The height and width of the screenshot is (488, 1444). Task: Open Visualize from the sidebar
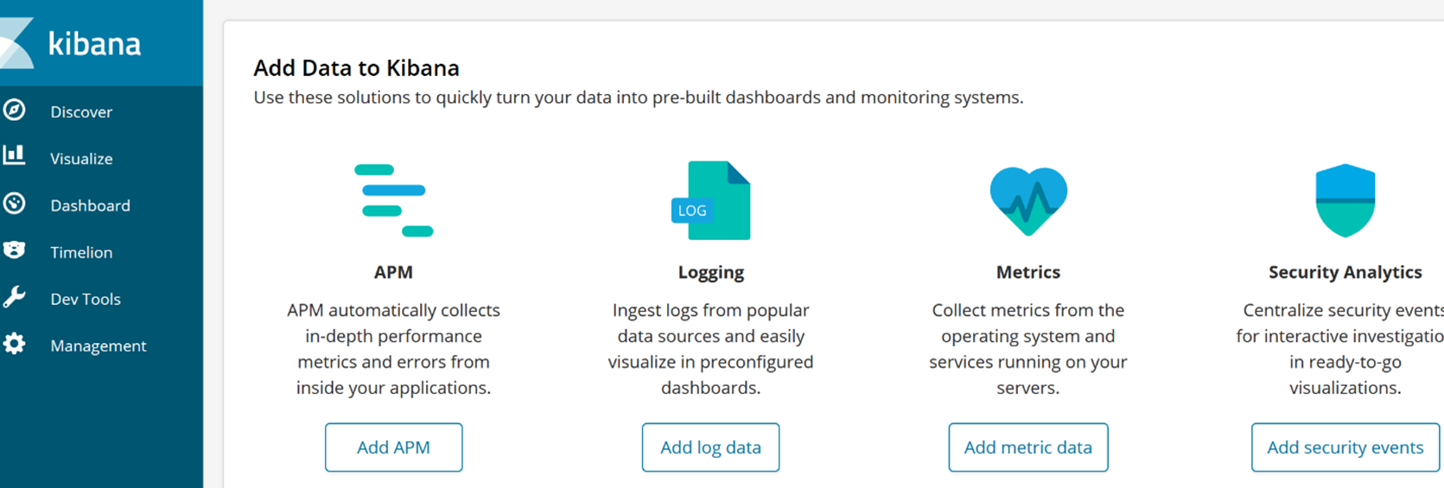tap(81, 159)
